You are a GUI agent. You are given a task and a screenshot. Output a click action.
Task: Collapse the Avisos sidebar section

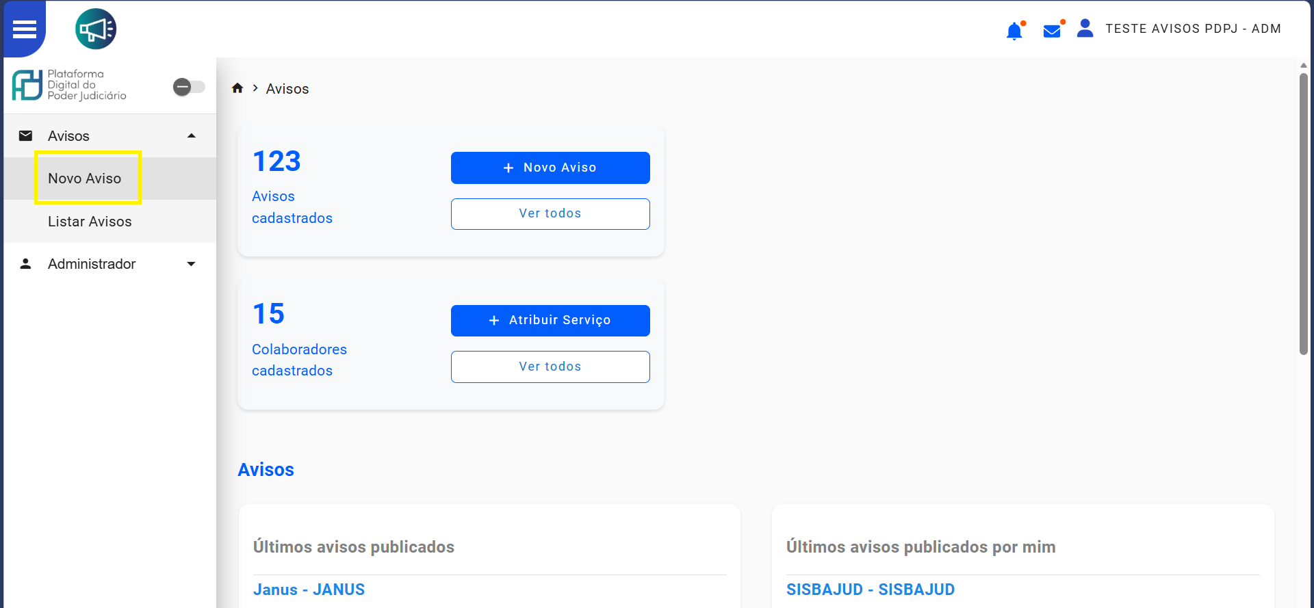192,135
